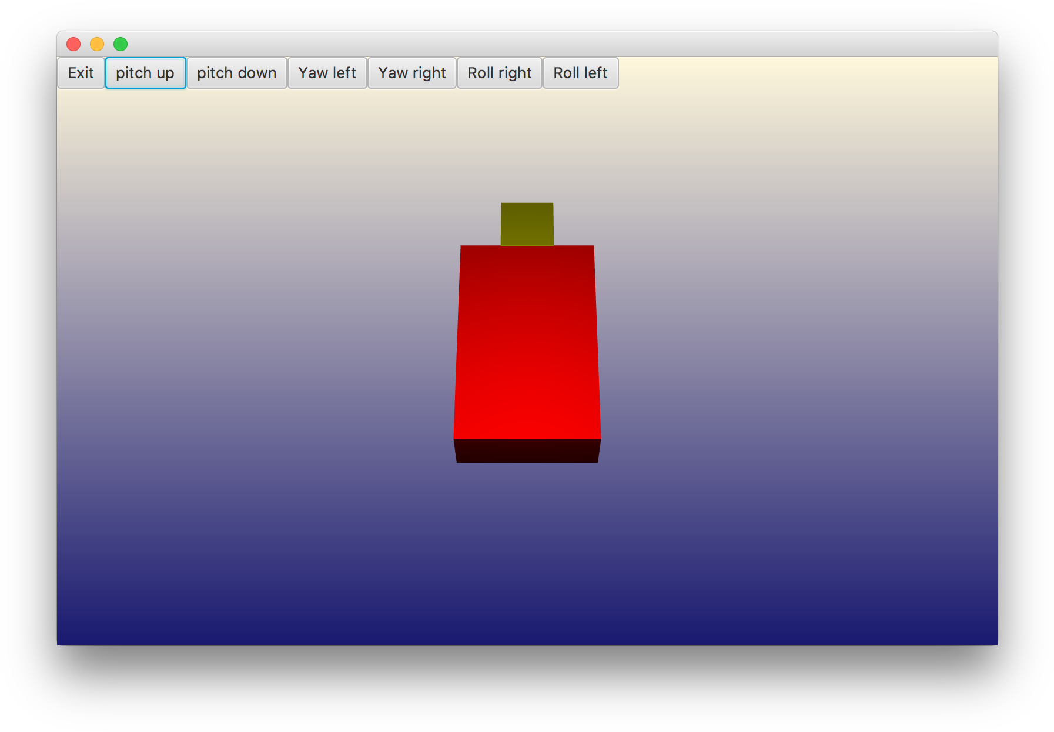Click the olive green cube on top

click(527, 223)
